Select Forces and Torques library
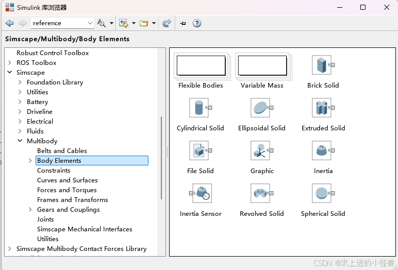The height and width of the screenshot is (270, 398). click(67, 190)
